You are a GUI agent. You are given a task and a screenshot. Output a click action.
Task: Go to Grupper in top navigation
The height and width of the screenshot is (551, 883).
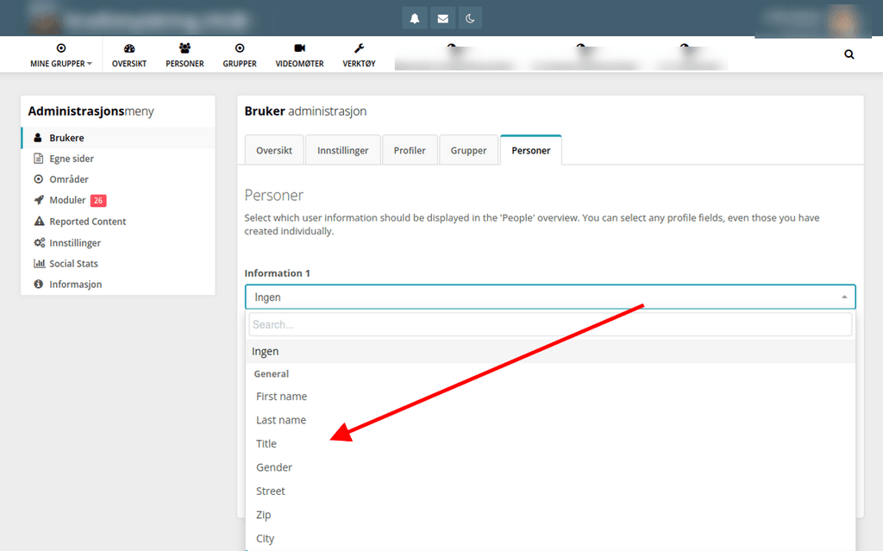[x=240, y=55]
